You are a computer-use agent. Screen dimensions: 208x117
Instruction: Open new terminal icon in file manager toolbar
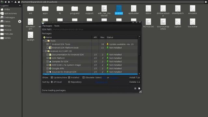(2, 2)
